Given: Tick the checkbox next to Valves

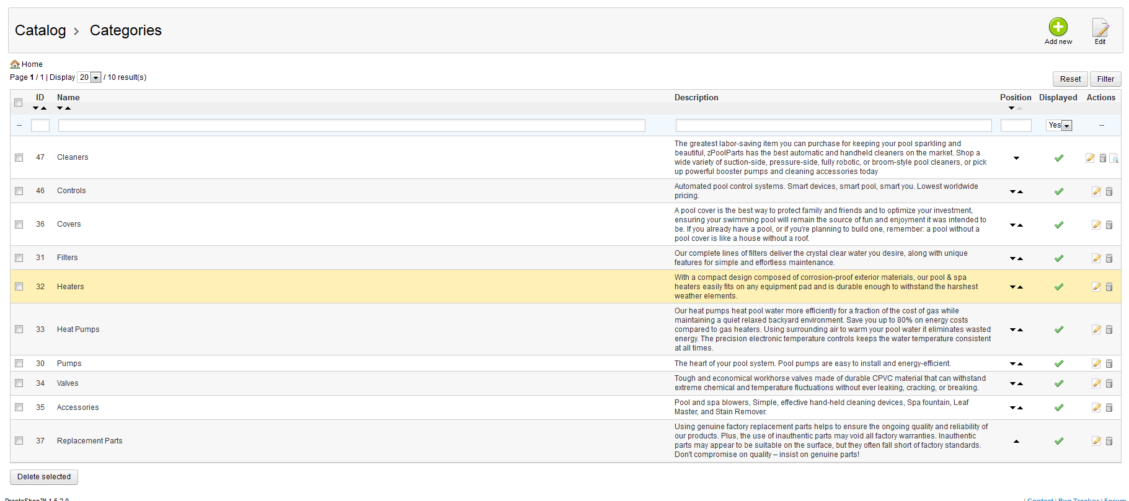Looking at the screenshot, I should (19, 383).
